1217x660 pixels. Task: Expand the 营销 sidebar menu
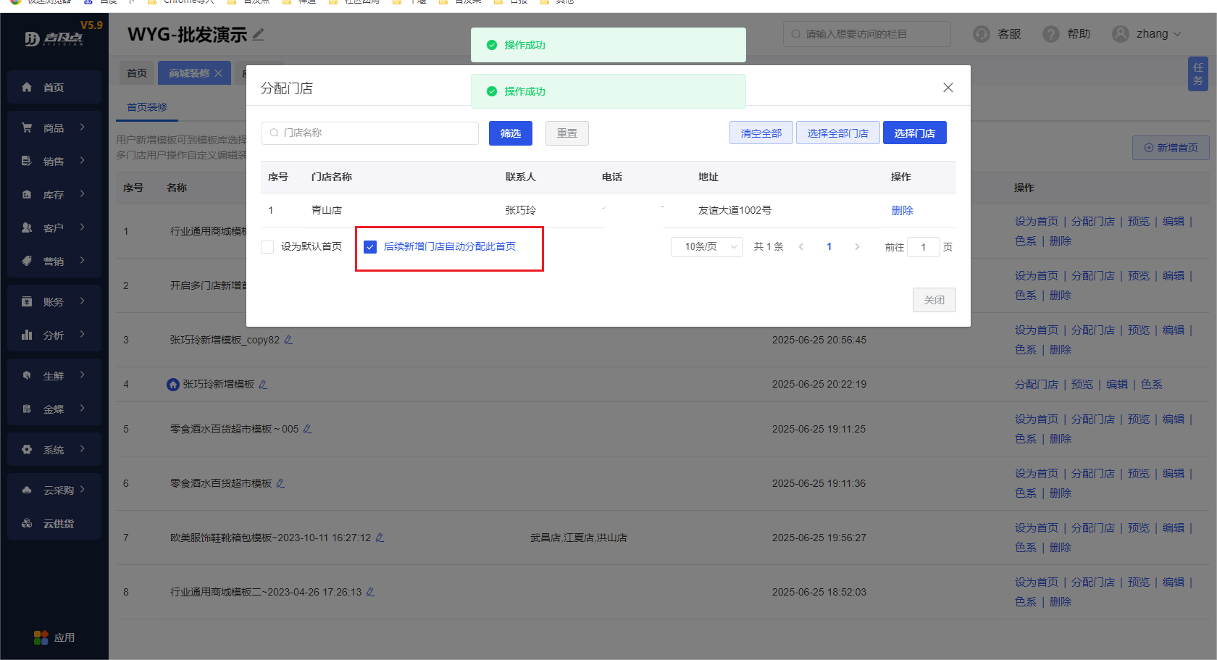[x=54, y=262]
